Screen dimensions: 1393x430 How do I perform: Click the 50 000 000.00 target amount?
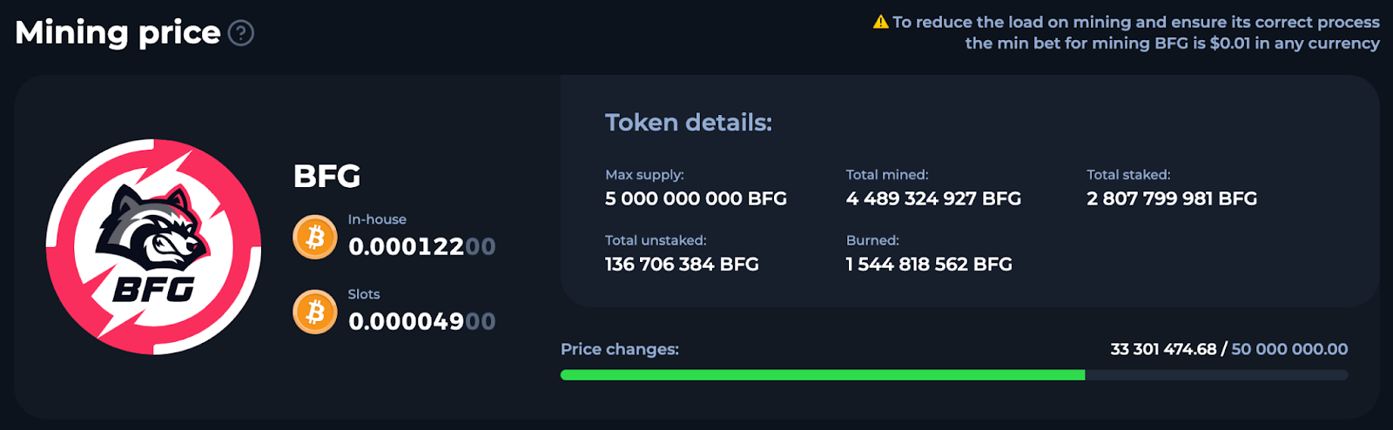click(1289, 350)
